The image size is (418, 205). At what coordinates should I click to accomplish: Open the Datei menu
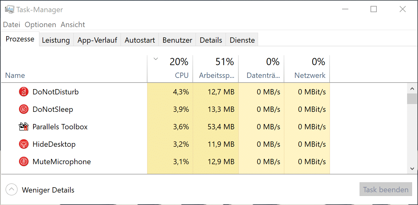12,25
